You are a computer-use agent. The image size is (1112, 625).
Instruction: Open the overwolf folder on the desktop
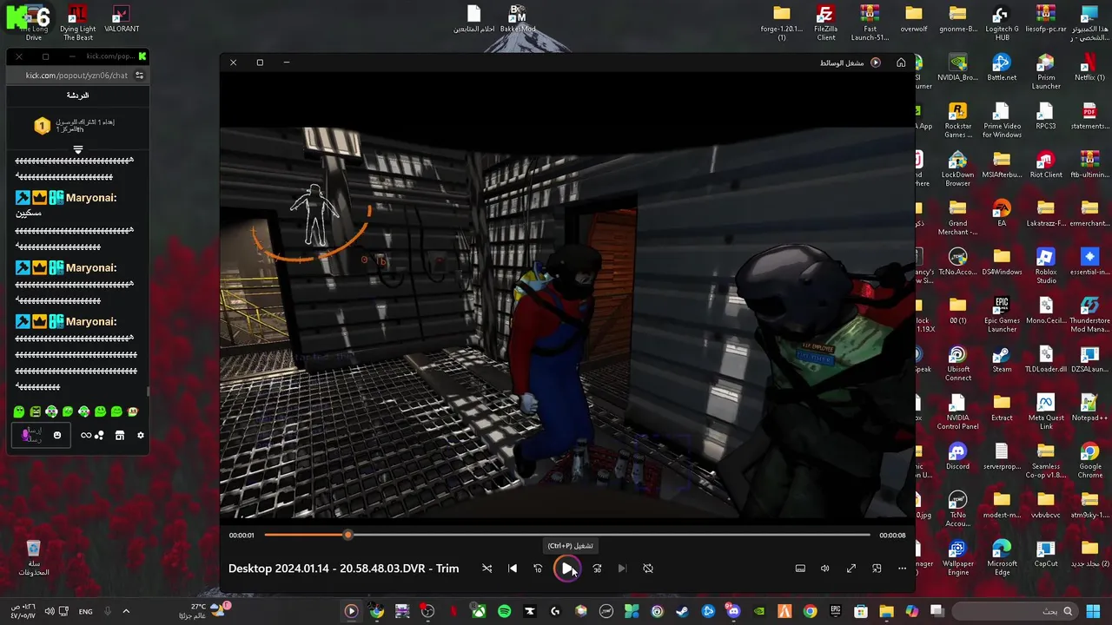coord(914,19)
